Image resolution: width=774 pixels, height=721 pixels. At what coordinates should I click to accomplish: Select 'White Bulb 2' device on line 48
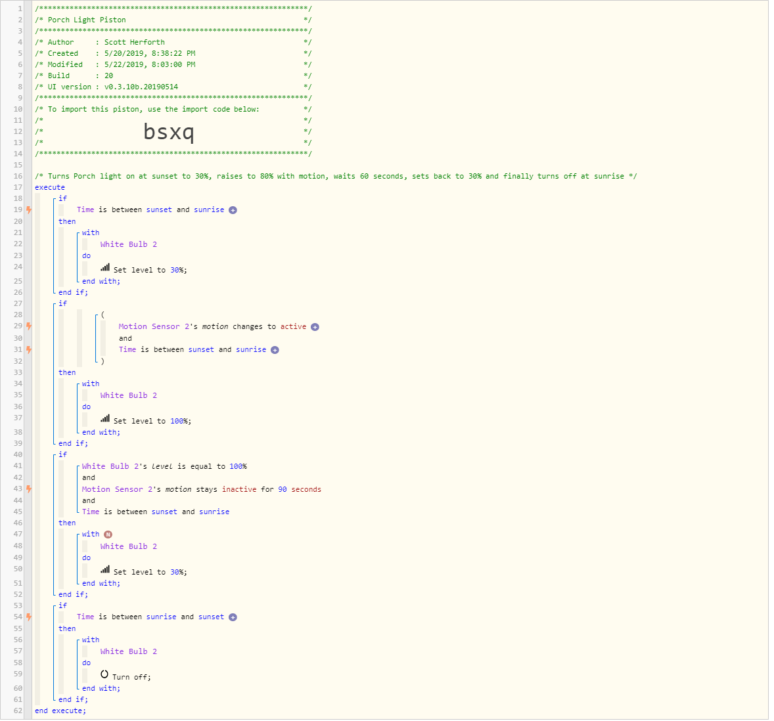129,547
